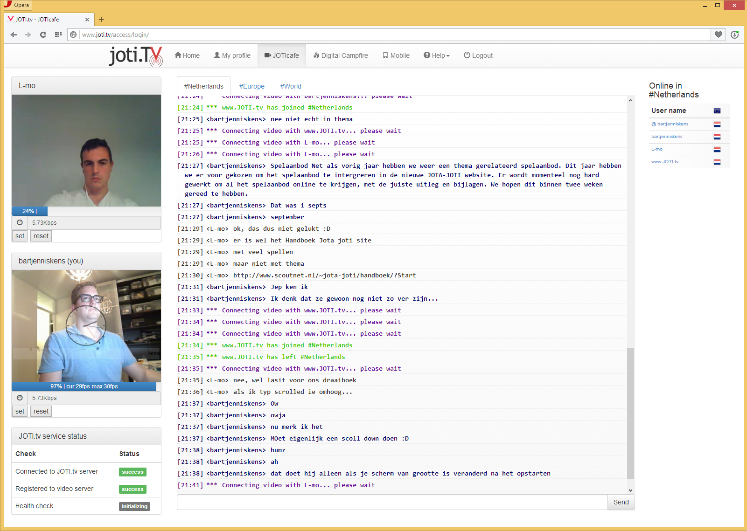
Task: Click reset button under L-mo video
Action: coord(41,236)
